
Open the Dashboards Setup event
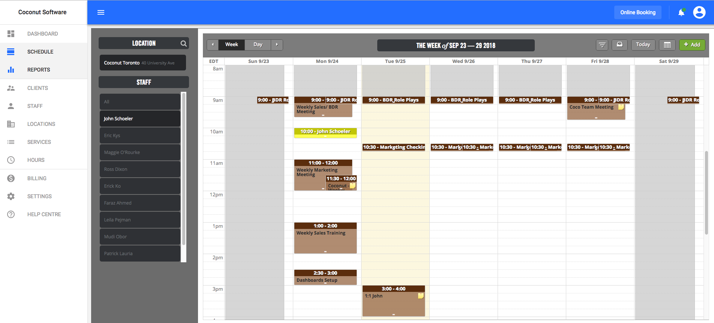coord(325,277)
